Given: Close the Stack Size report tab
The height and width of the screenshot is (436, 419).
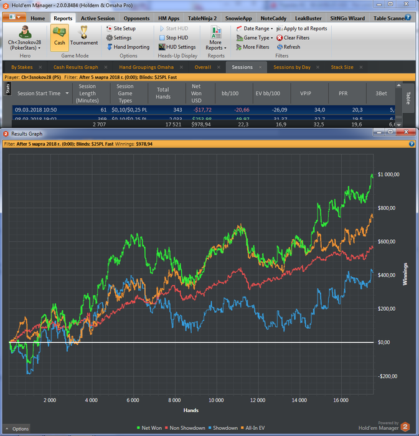Looking at the screenshot, I should tap(361, 67).
